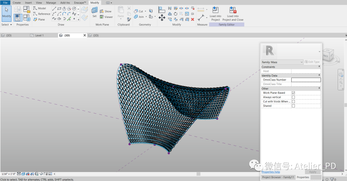Open Family Category and Parameters
Screen dimensions: 347x181
pos(26,9)
